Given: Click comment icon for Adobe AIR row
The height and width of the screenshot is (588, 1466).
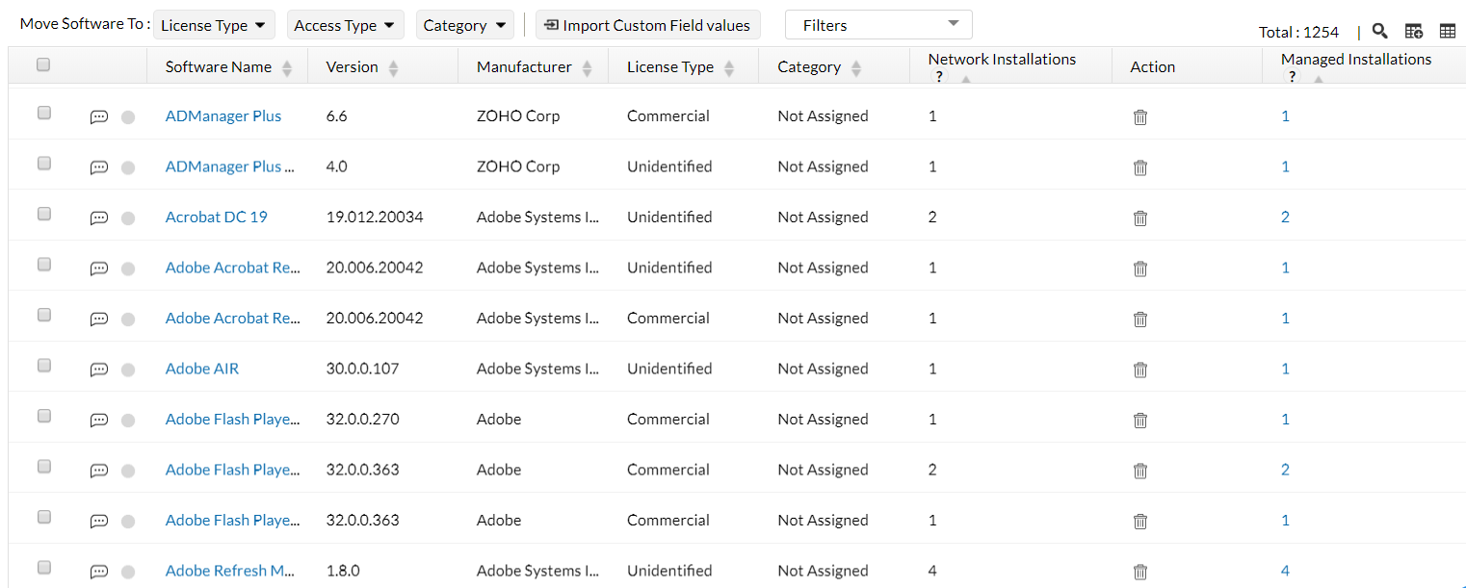Looking at the screenshot, I should tap(98, 370).
